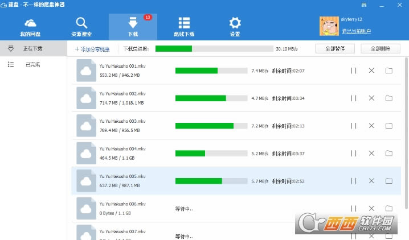This screenshot has height=240, width=409.
Task: Select 正在下载 in the sidebar
Action: (x=33, y=49)
